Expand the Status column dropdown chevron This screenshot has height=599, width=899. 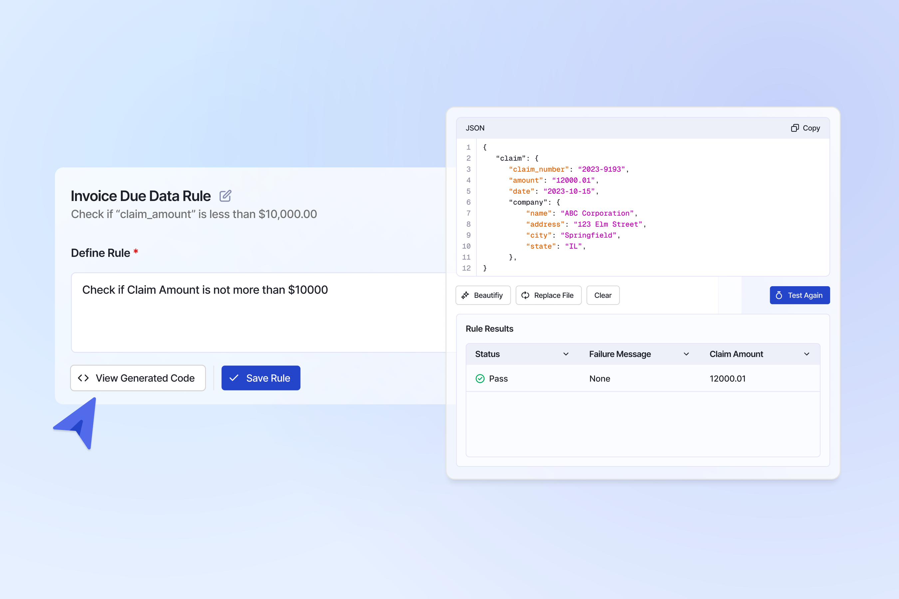pyautogui.click(x=566, y=354)
